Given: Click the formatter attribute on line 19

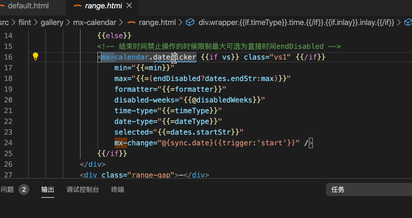Looking at the screenshot, I should click(x=170, y=89).
